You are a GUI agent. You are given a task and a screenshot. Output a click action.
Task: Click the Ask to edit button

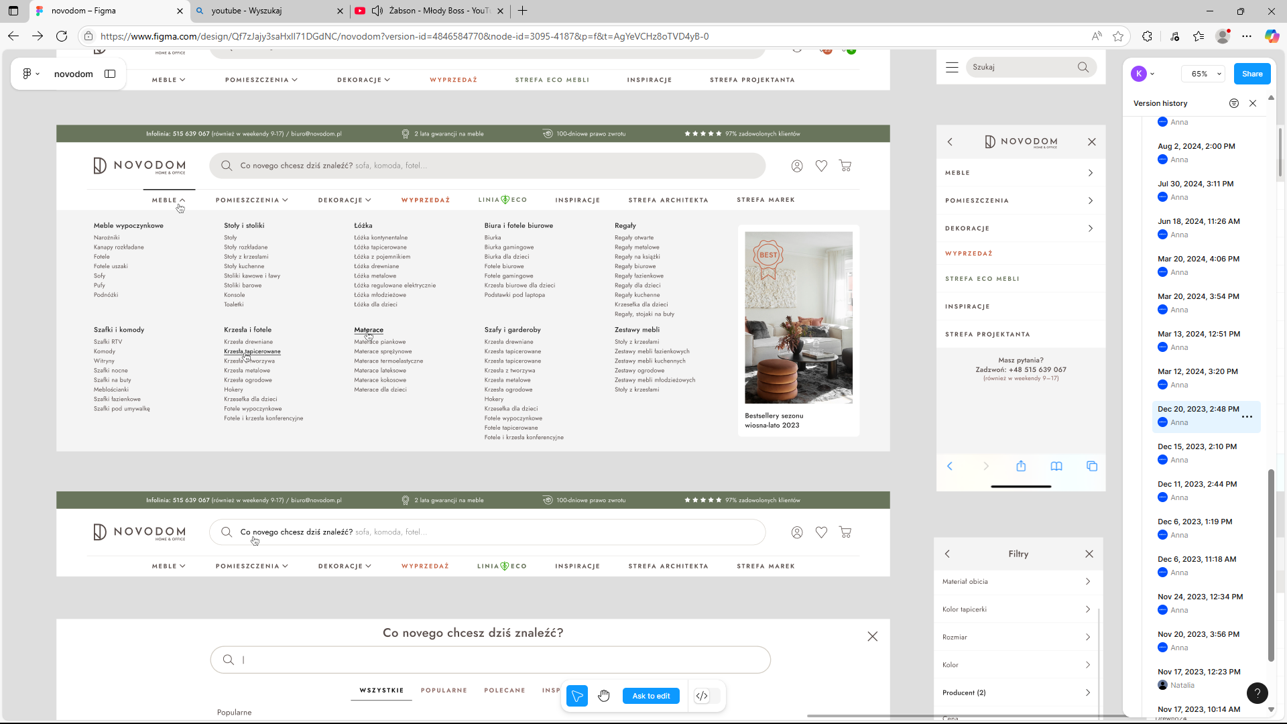click(651, 696)
